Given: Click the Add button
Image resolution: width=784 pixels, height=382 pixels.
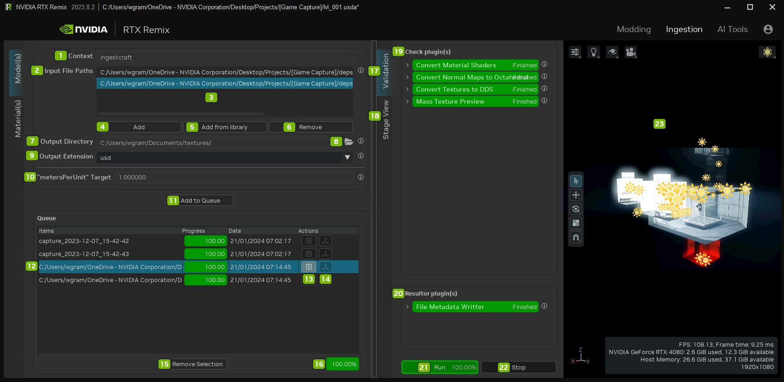Looking at the screenshot, I should [139, 127].
